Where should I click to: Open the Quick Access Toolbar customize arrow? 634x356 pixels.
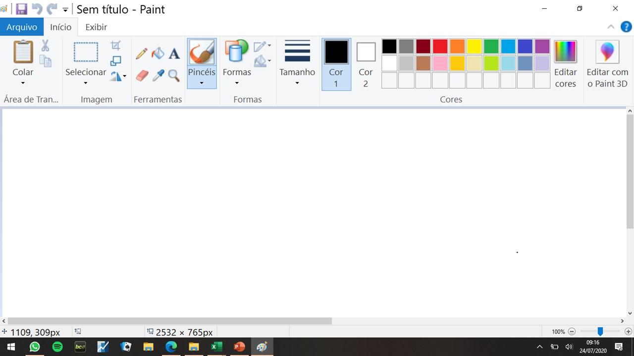click(65, 10)
